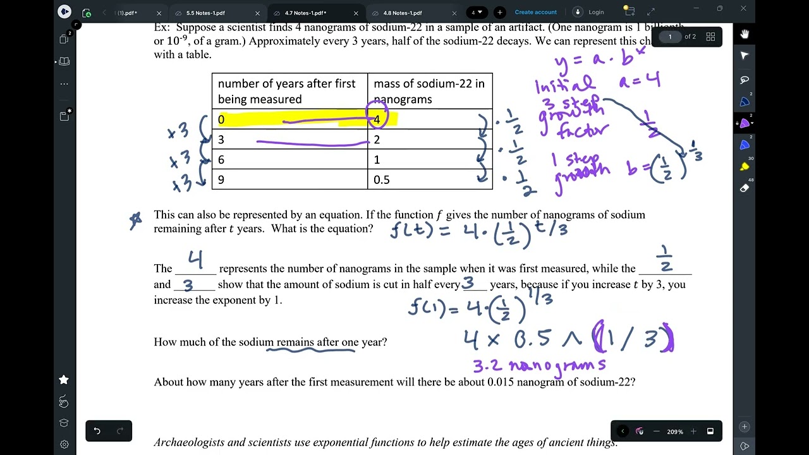Select the eraser tool
809x455 pixels.
744,188
